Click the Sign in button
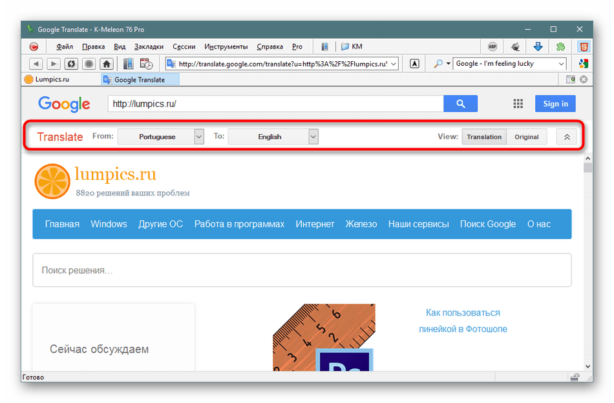 coord(555,103)
